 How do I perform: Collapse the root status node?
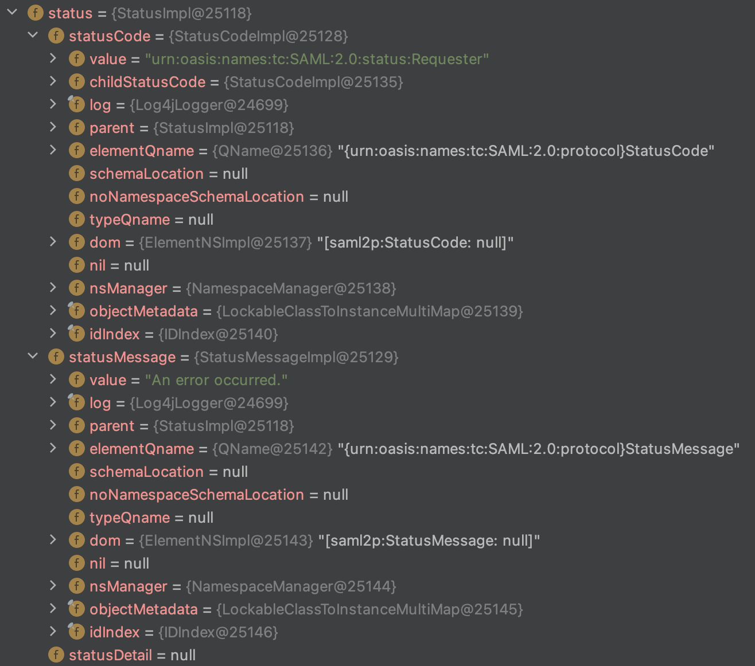click(12, 12)
